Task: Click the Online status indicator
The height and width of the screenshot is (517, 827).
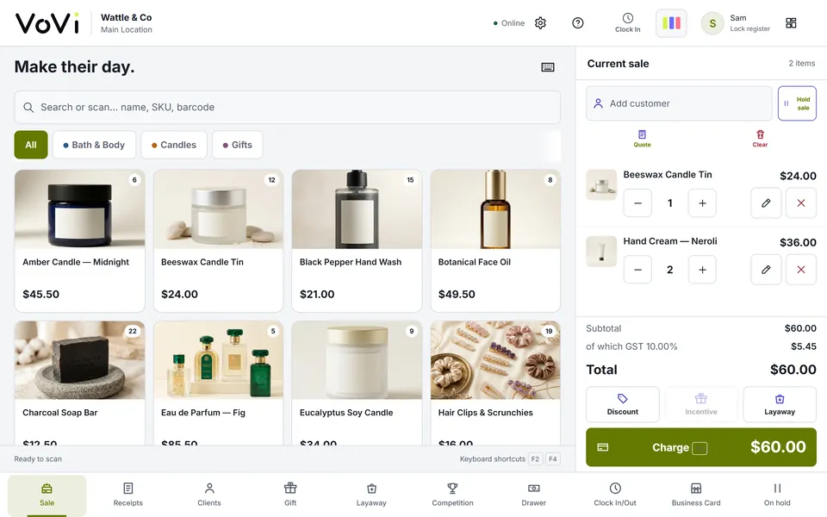Action: pos(509,23)
